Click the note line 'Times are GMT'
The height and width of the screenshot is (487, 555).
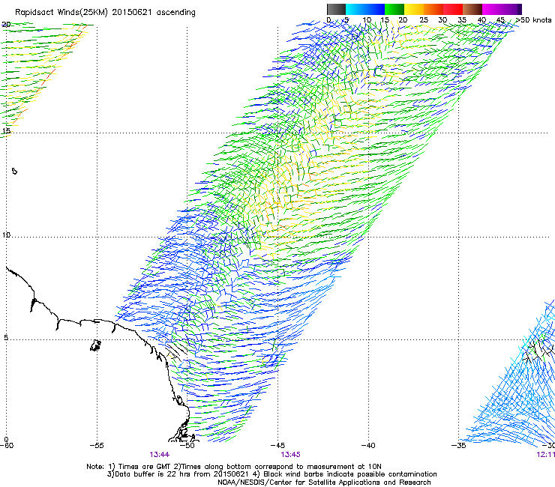click(x=144, y=467)
